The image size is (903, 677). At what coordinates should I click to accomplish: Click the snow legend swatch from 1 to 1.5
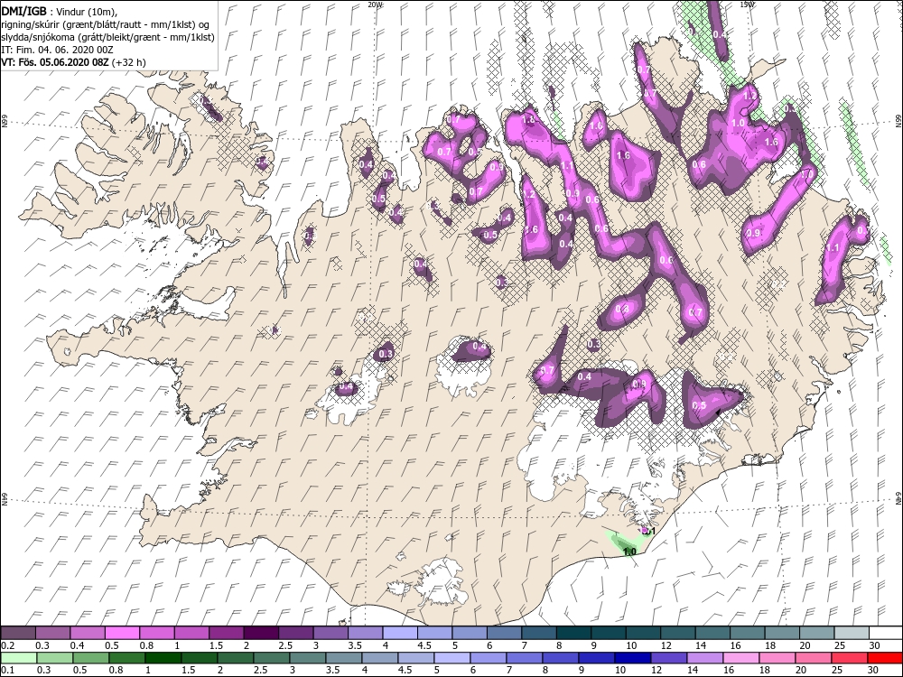click(191, 632)
